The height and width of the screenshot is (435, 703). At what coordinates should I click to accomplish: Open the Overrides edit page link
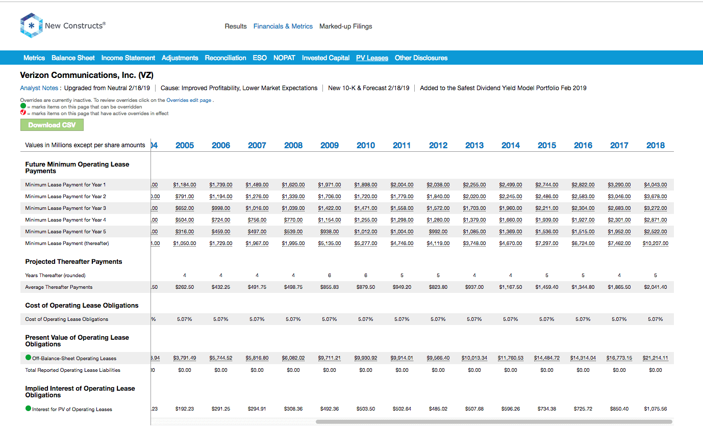pos(189,100)
